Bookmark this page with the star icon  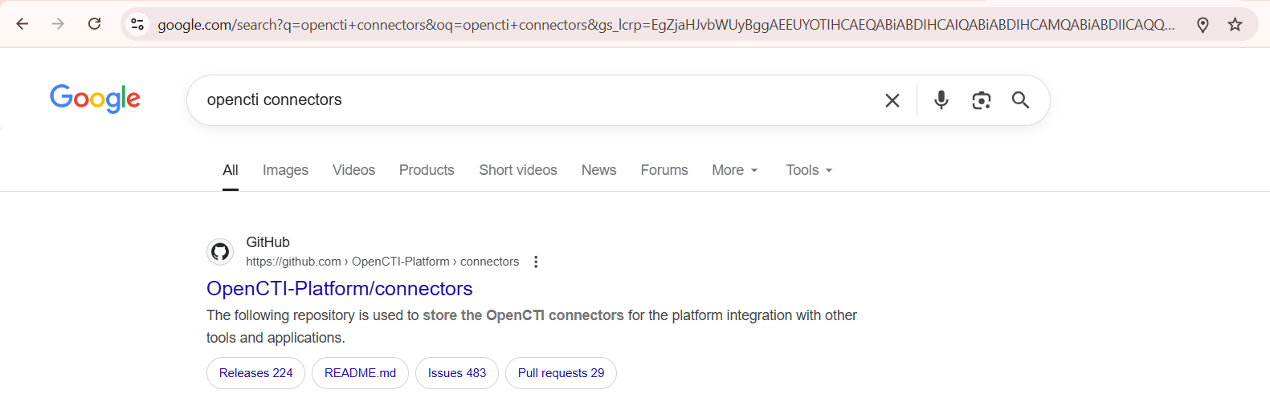[x=1235, y=25]
